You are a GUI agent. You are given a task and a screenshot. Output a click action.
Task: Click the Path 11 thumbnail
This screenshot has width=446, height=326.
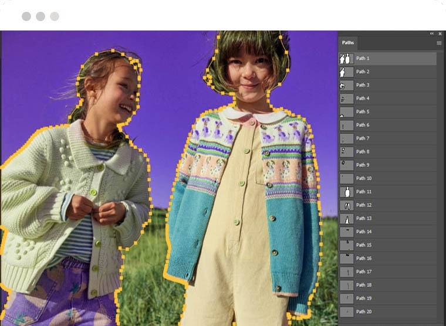(346, 192)
